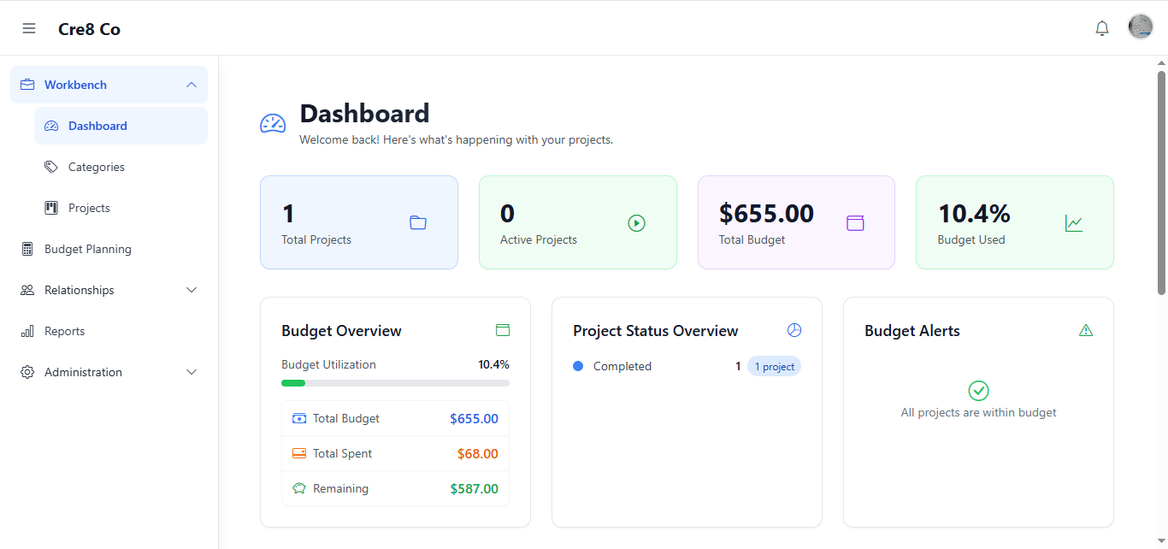Viewport: 1168px width, 549px height.
Task: Click the Cre8 Co brand title
Action: coord(89,29)
